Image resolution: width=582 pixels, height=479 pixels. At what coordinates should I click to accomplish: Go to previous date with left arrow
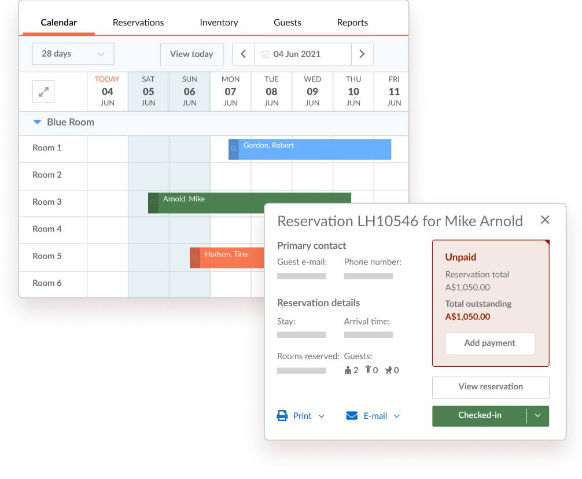pos(244,54)
